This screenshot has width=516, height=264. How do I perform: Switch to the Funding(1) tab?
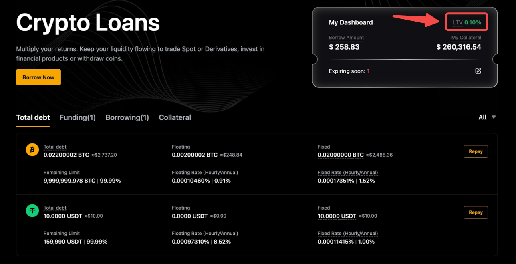(x=77, y=117)
